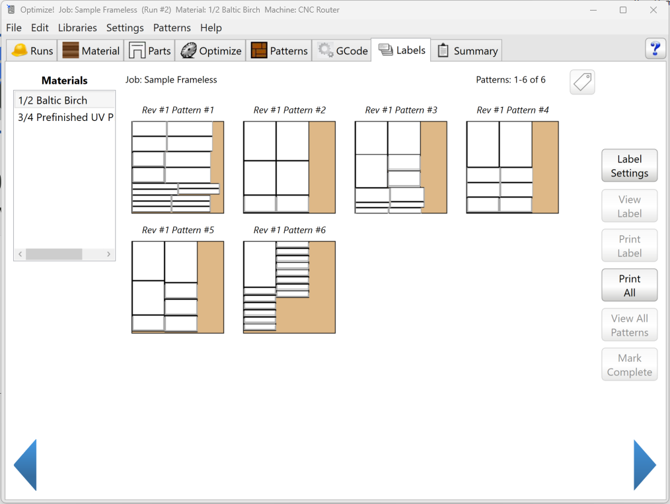The image size is (670, 504).
Task: Open the Material tab with wood icon
Action: [x=91, y=51]
